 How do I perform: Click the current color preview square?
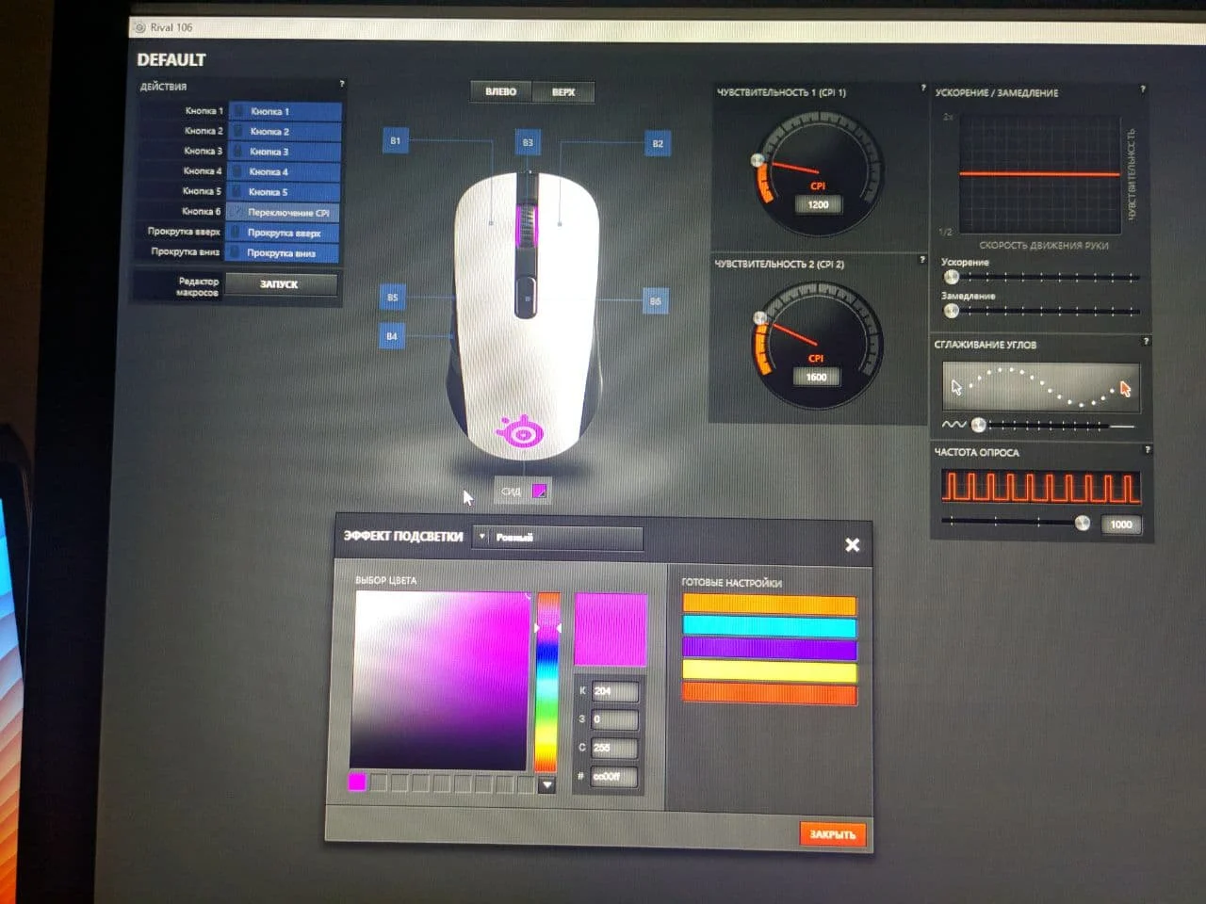(611, 629)
